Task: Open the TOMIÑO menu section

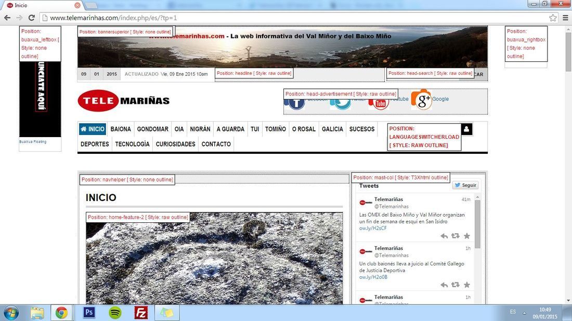Action: pyautogui.click(x=276, y=129)
